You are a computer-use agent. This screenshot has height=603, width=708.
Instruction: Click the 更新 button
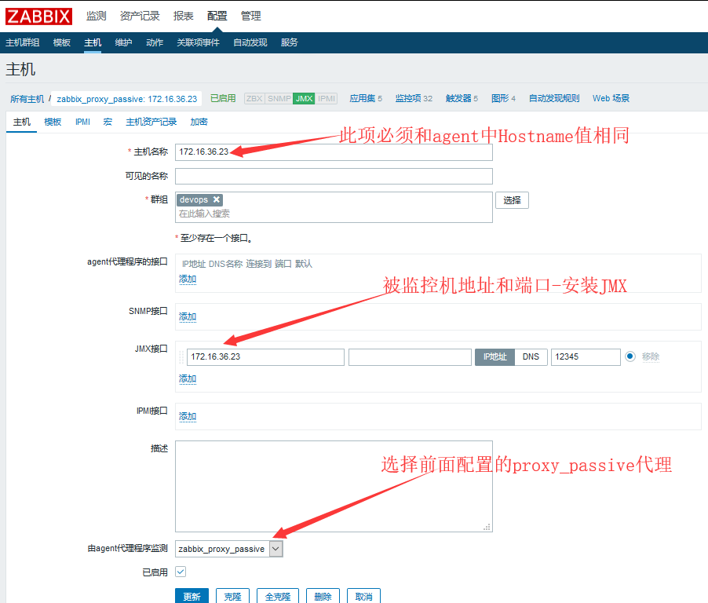(192, 597)
